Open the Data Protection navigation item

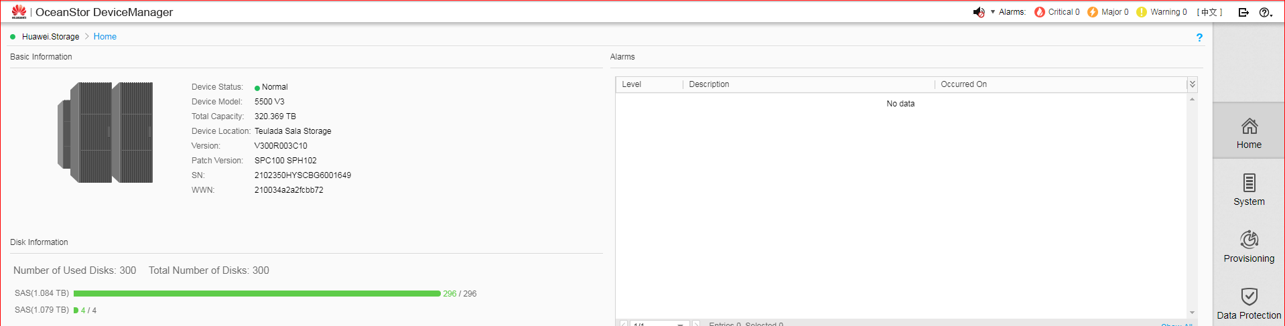[1249, 303]
